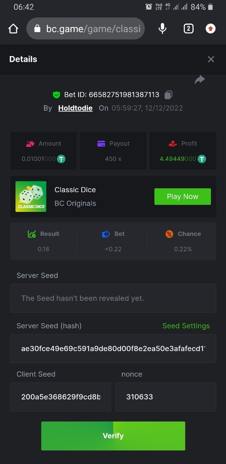
Task: Tap the share arrow icon
Action: tap(200, 80)
